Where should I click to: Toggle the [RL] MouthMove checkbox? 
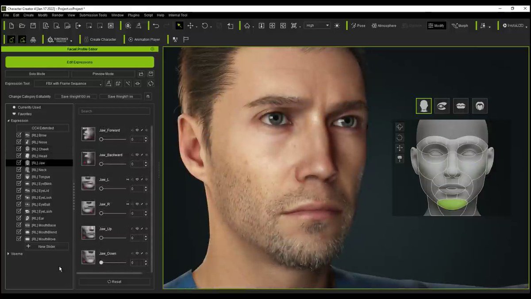point(19,239)
